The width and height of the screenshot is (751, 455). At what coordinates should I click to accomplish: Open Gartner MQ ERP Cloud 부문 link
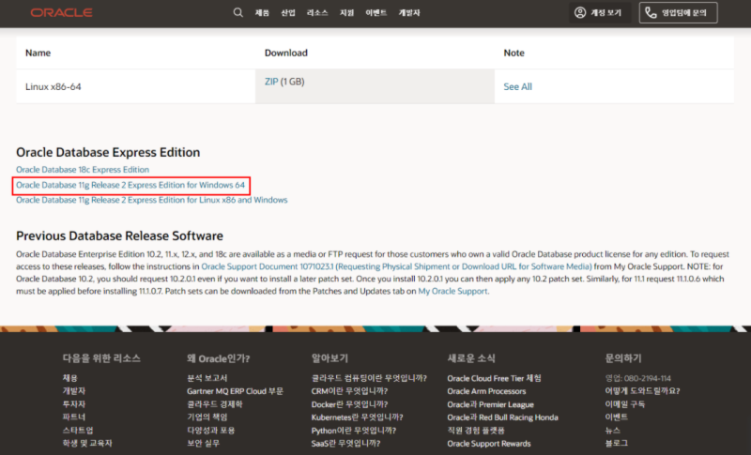coord(236,391)
